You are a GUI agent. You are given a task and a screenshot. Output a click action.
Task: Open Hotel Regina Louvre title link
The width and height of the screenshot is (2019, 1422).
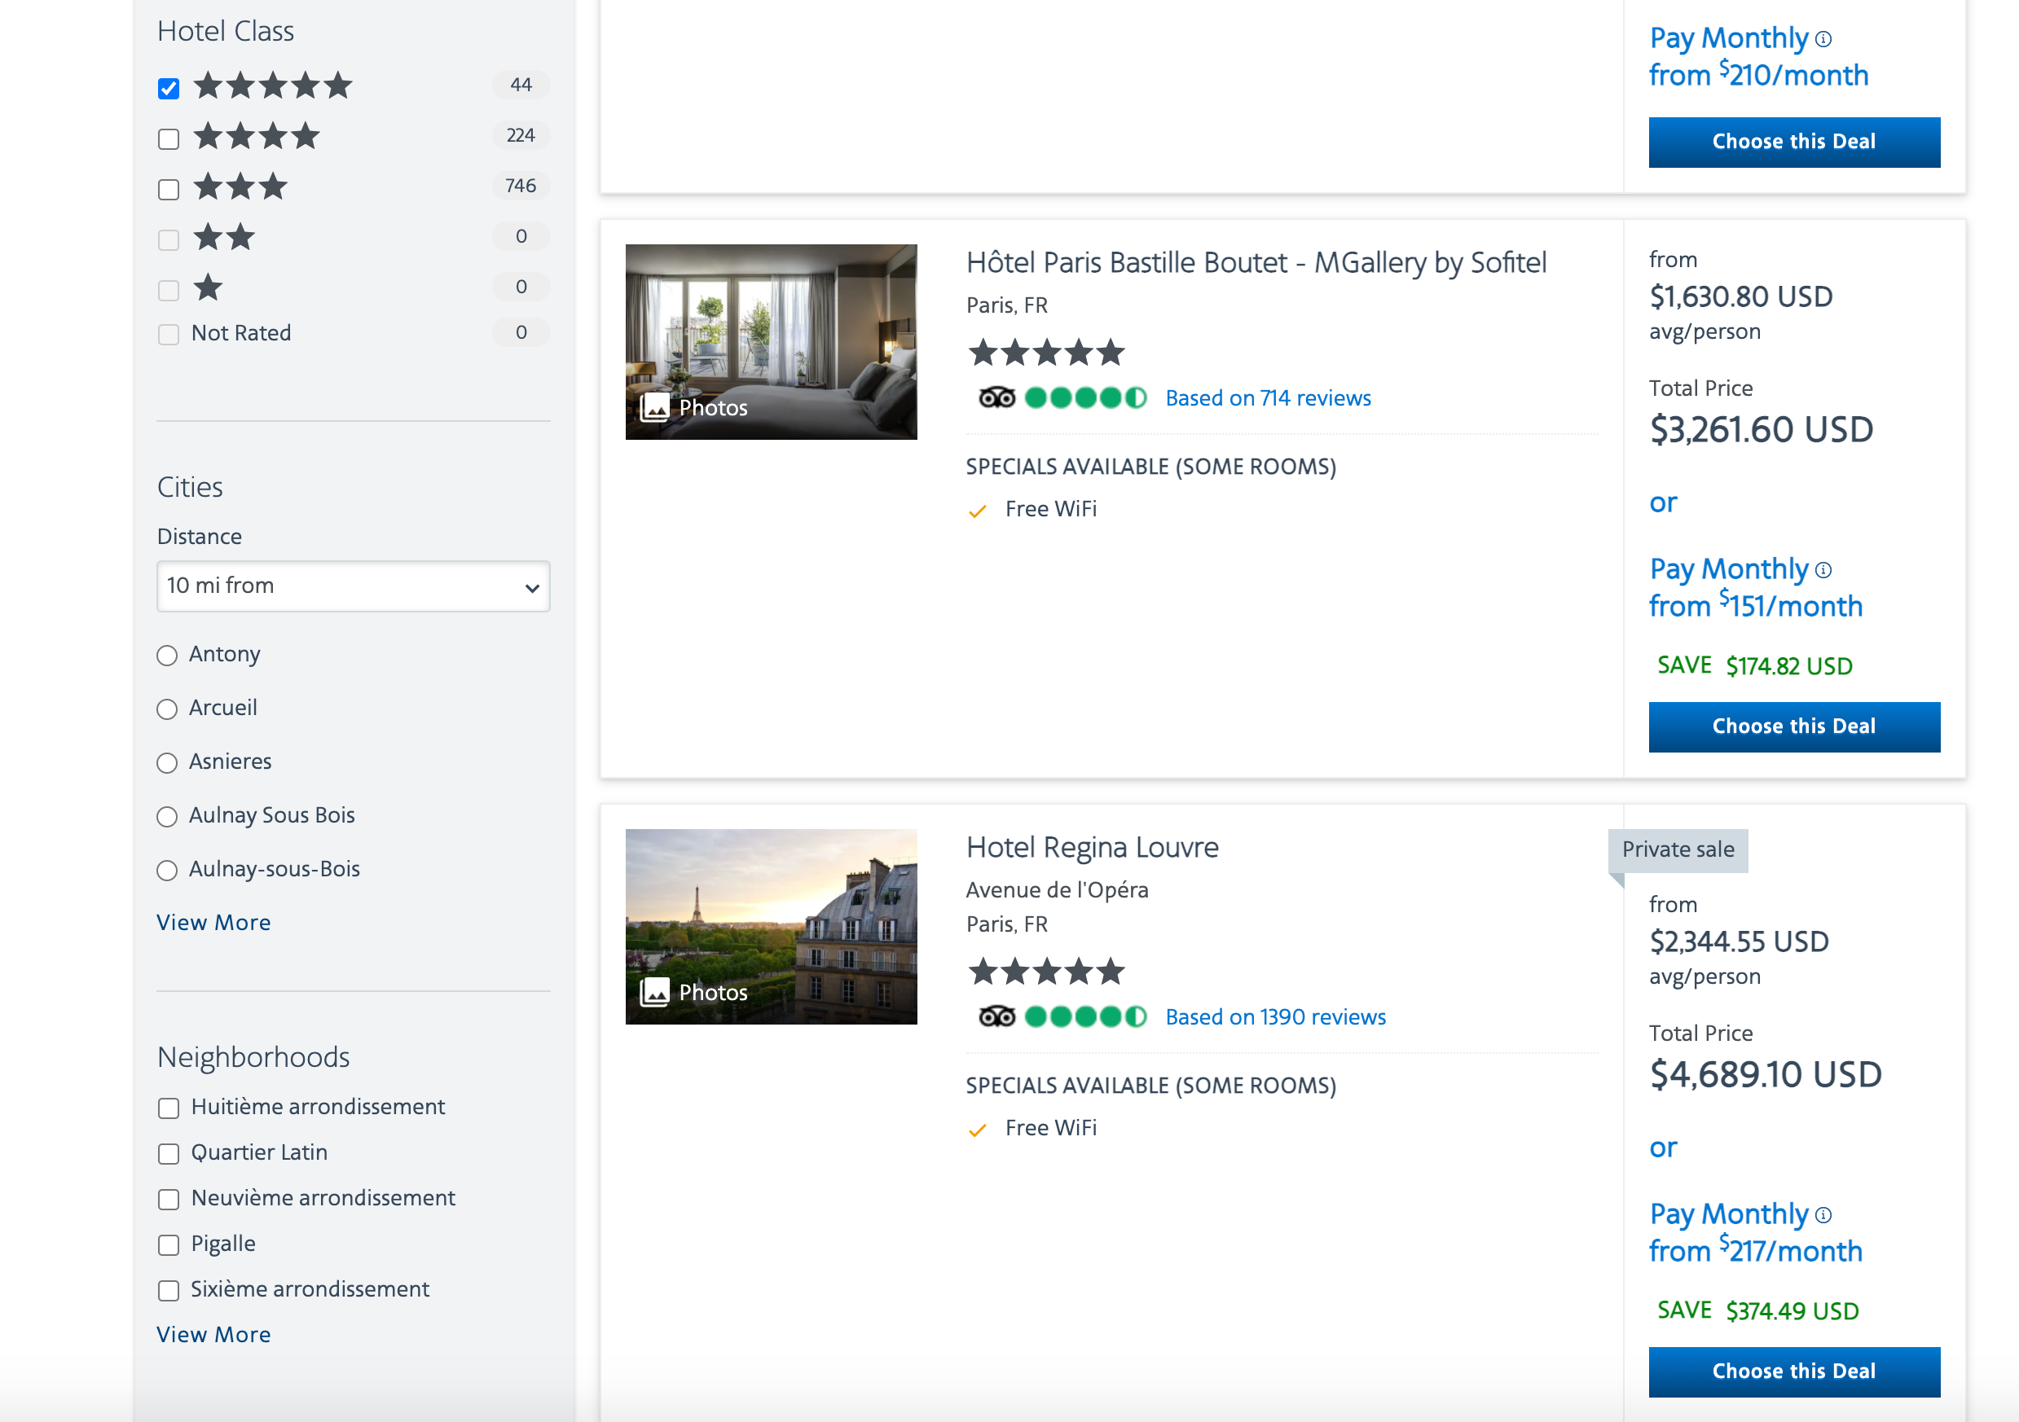coord(1091,847)
